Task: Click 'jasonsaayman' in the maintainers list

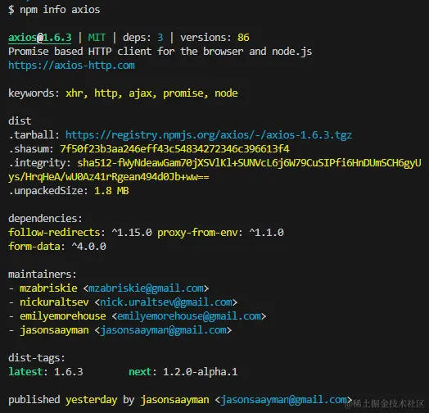Action: point(54,330)
